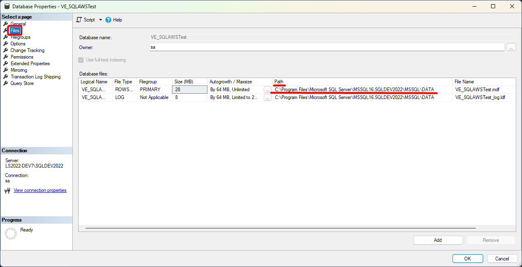
Task: Click By 64 MB, Unlimited autogrowth cell
Action: pyautogui.click(x=236, y=89)
